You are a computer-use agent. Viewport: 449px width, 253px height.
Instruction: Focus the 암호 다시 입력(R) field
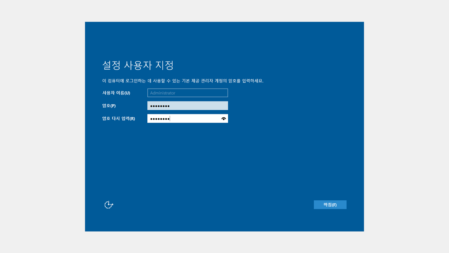188,118
